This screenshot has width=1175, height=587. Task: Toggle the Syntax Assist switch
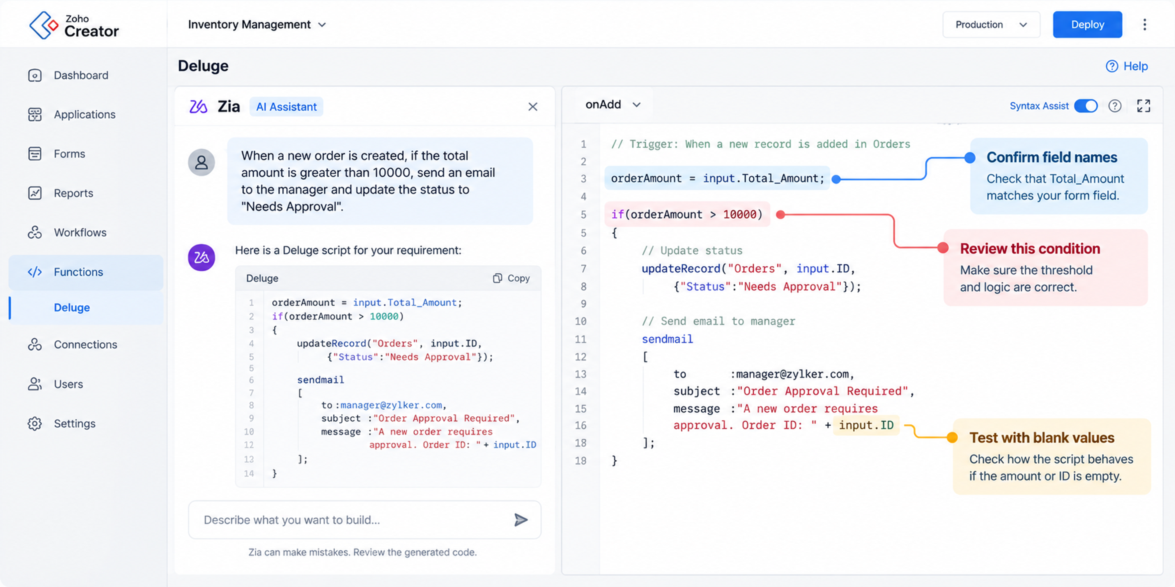pyautogui.click(x=1086, y=106)
